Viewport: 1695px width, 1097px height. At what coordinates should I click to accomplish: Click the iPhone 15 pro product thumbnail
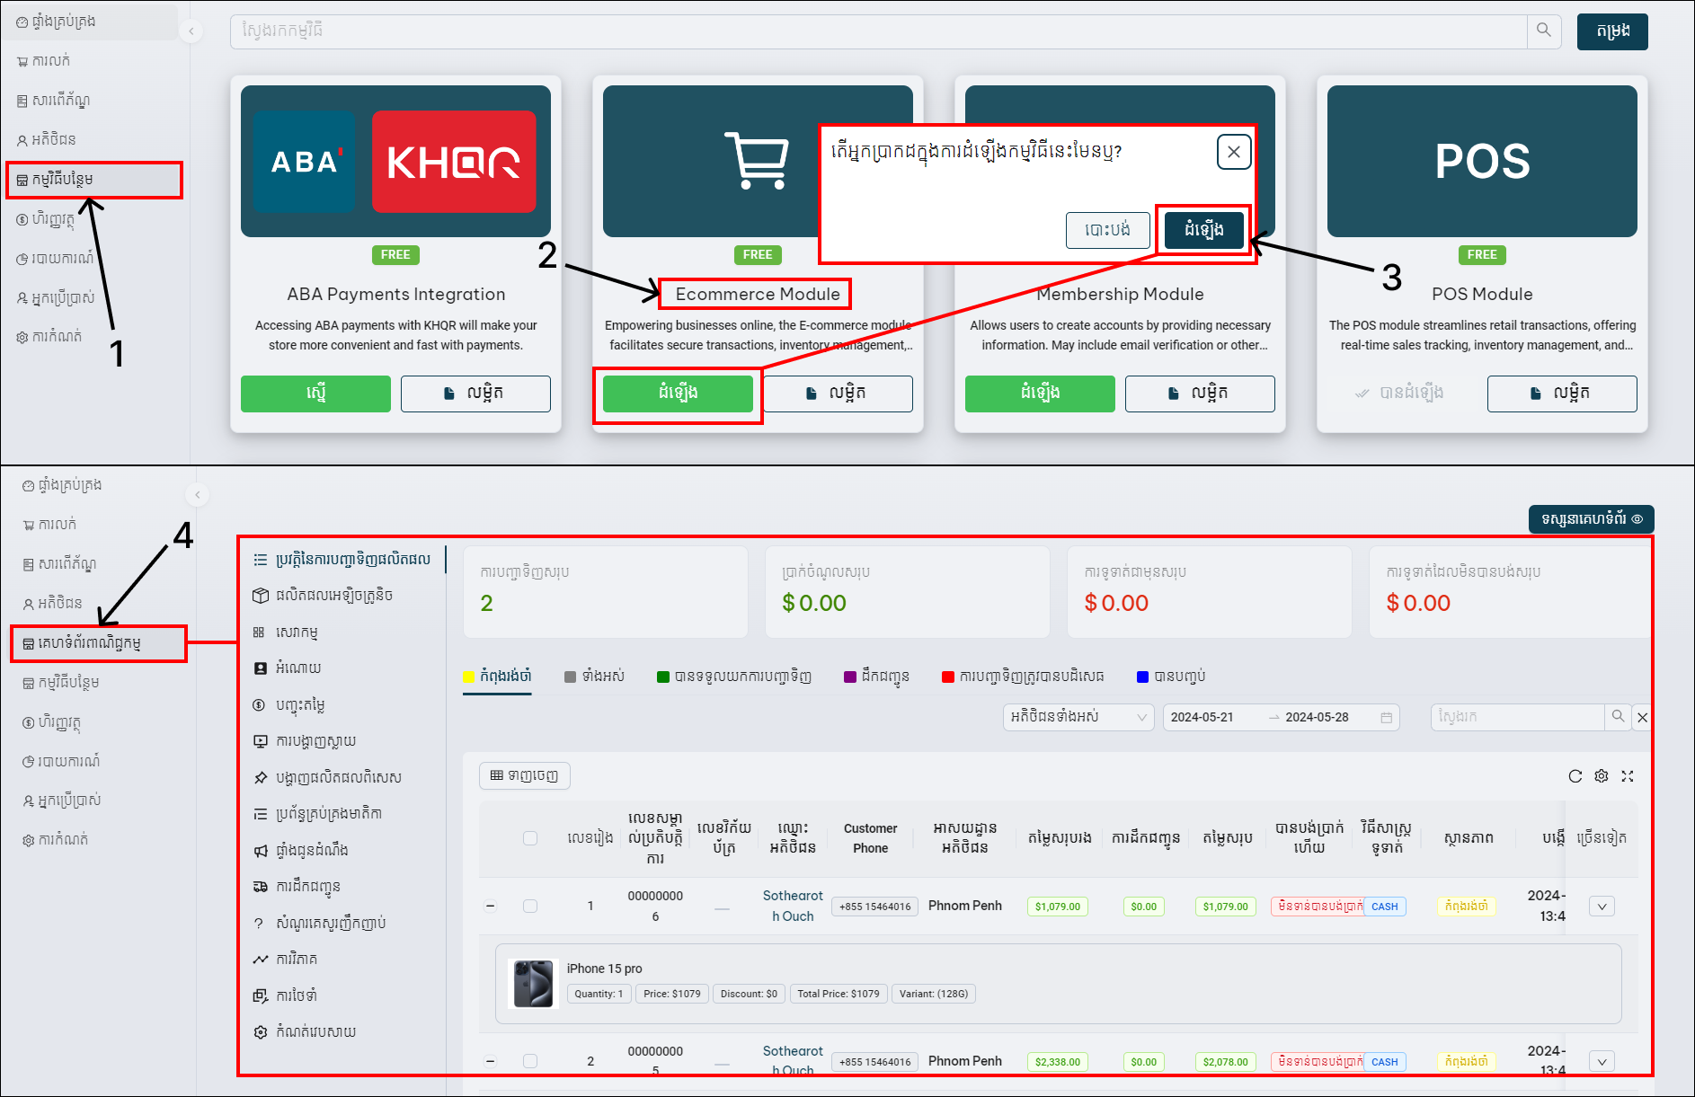tap(533, 983)
